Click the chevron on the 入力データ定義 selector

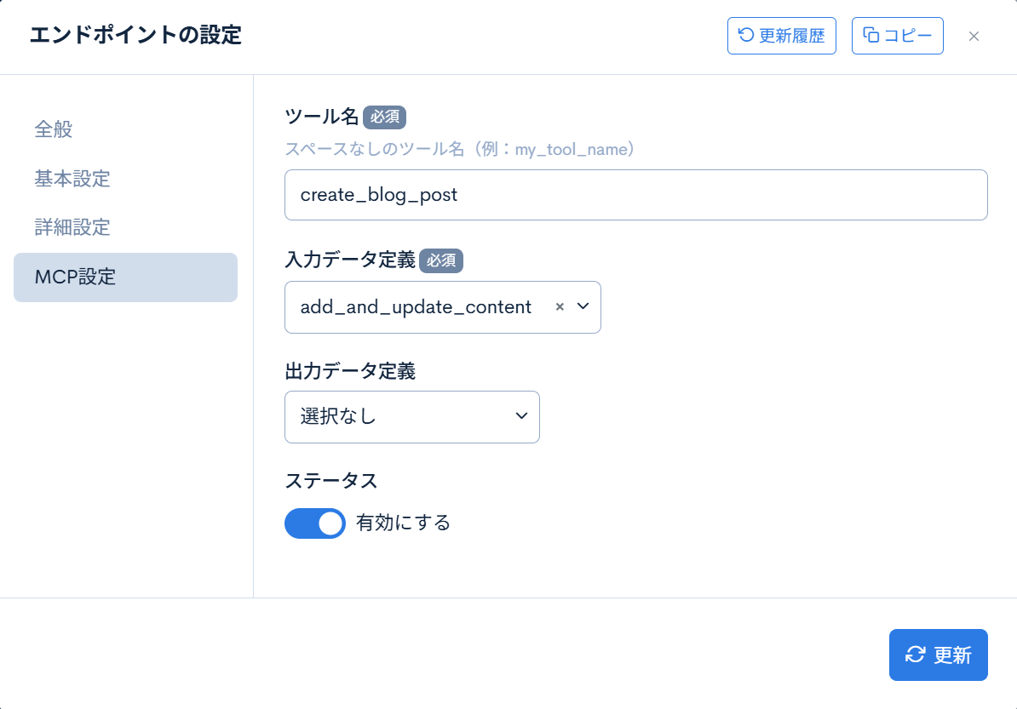[582, 306]
